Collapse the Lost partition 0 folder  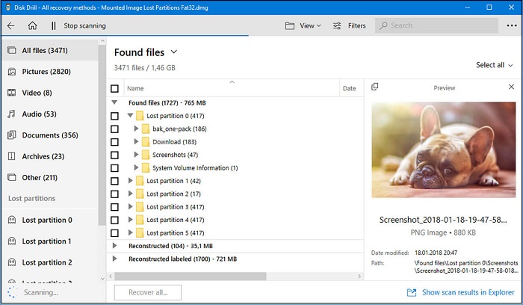130,115
